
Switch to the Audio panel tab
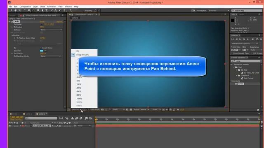pos(242,15)
